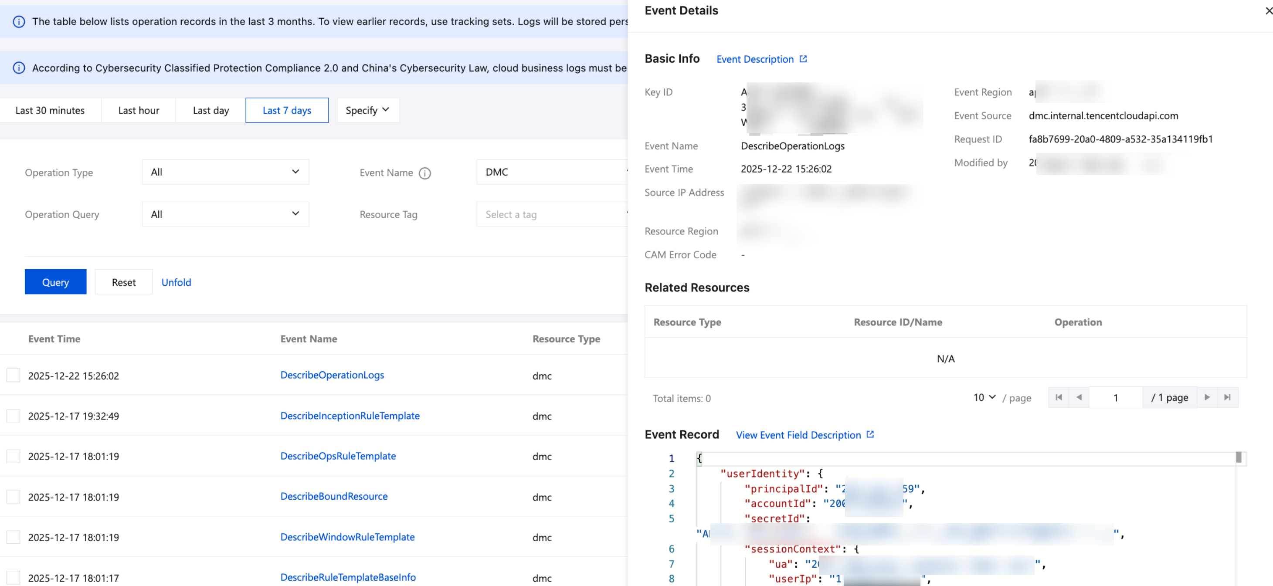Click the Resource Tag select field
Screen dimensions: 1273x586
(x=551, y=214)
